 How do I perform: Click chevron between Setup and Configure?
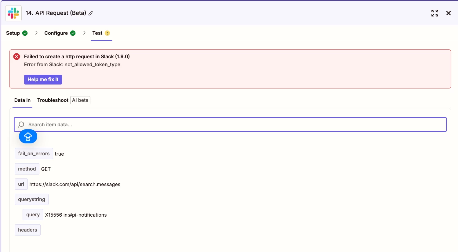click(36, 33)
